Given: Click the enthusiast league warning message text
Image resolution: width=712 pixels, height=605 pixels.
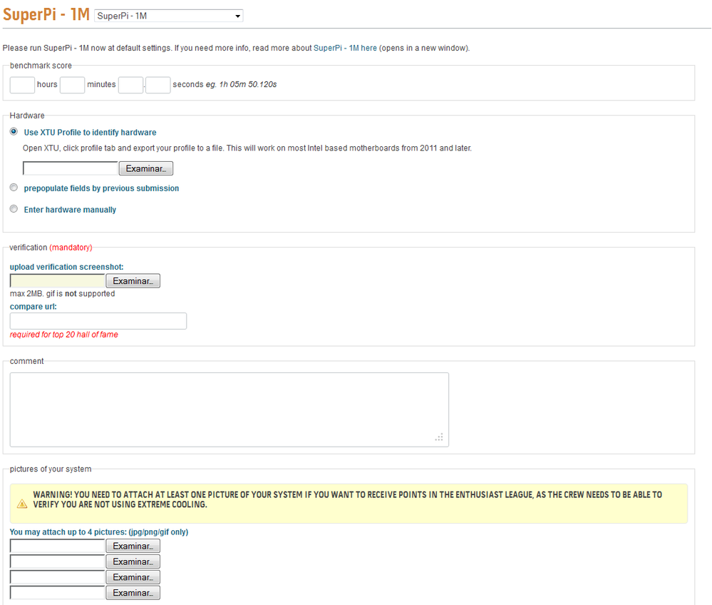Looking at the screenshot, I should pos(347,499).
